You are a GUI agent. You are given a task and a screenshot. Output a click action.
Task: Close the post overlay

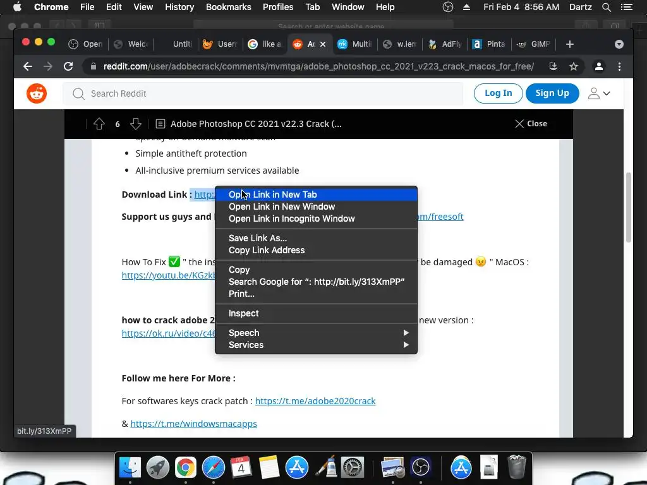531,124
